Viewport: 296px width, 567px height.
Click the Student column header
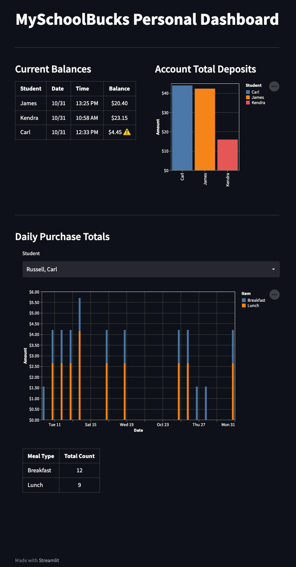(x=31, y=89)
